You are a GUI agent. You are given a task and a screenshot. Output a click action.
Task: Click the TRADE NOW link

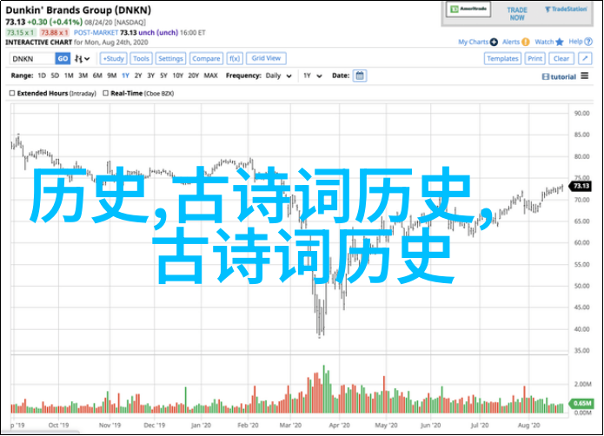click(x=517, y=14)
